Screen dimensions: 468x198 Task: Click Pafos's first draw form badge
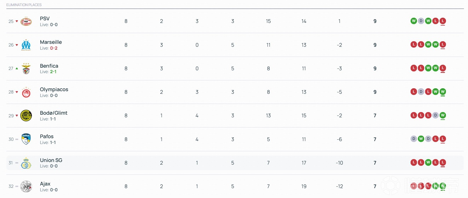(x=414, y=139)
